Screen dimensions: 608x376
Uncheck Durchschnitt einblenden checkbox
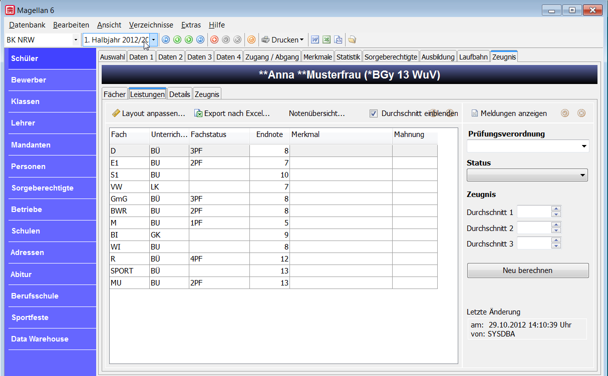tap(373, 113)
